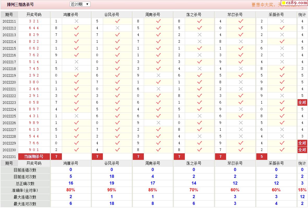308x208 pixels.
Task: Click the 80% accuracy value for 鸿雁杀号
Action: pyautogui.click(x=71, y=190)
